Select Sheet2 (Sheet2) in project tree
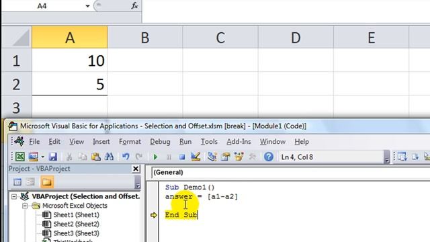Screen dimensions: 430x242 pyautogui.click(x=76, y=224)
